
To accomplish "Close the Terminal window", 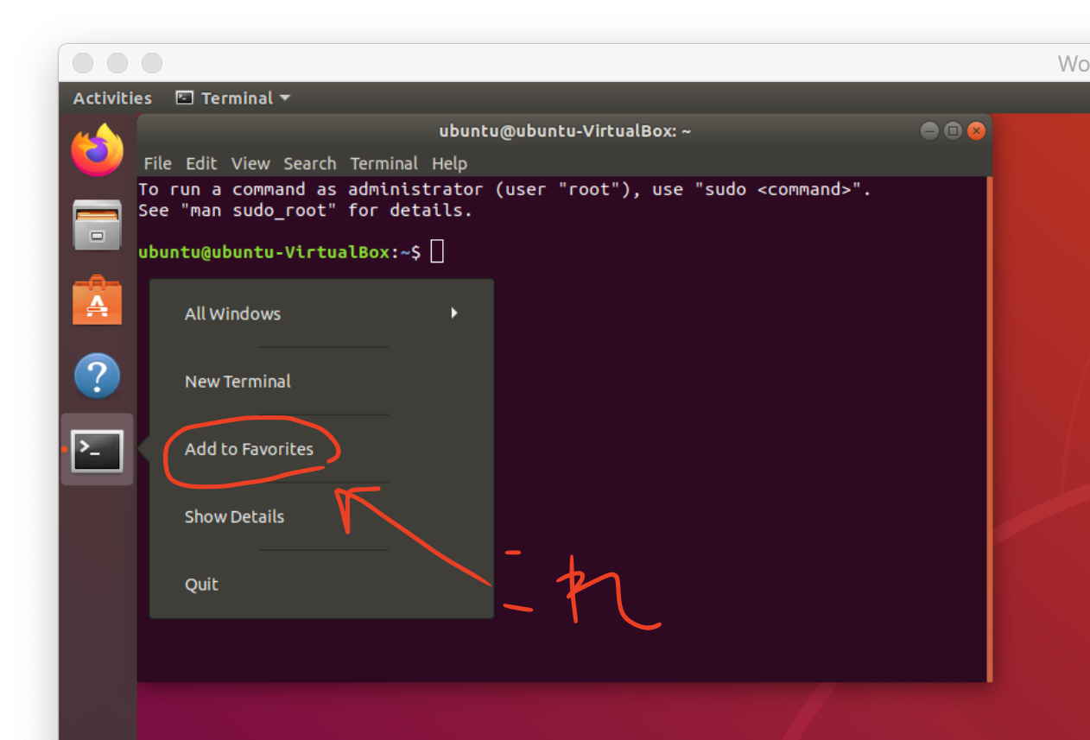I will coord(976,131).
